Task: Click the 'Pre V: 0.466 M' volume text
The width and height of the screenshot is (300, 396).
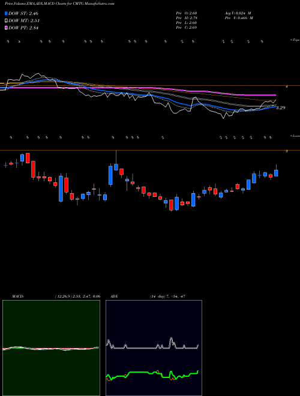Action: 239,18
